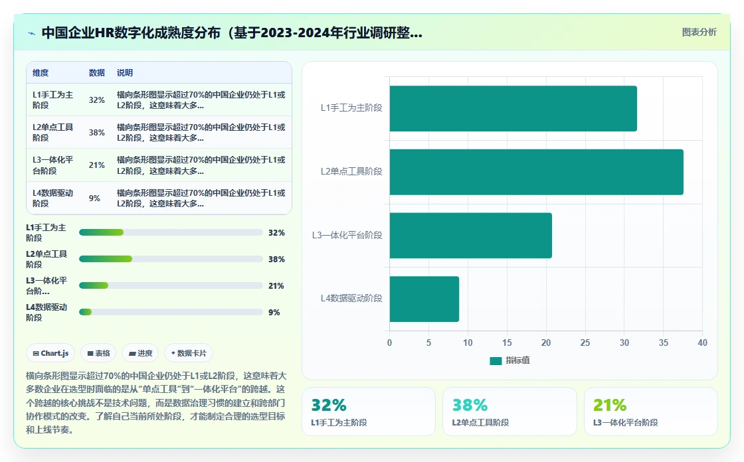This screenshot has height=462, width=744.
Task: Click the description text in the L4数据驱动阶段 row
Action: [x=201, y=198]
